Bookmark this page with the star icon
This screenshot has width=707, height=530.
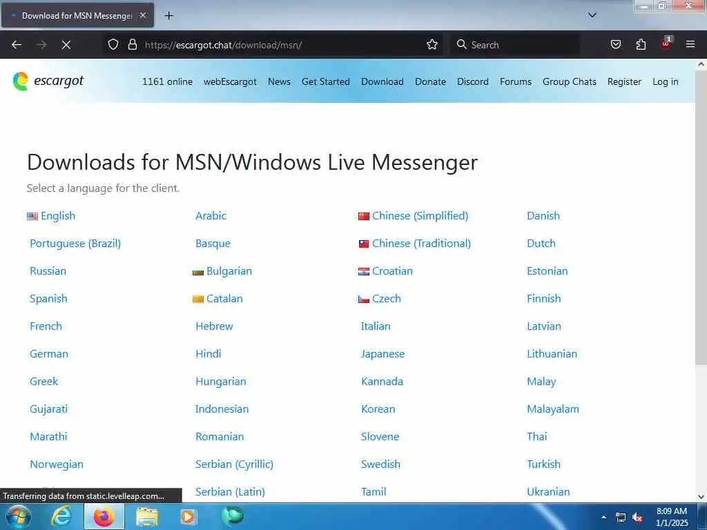(432, 45)
